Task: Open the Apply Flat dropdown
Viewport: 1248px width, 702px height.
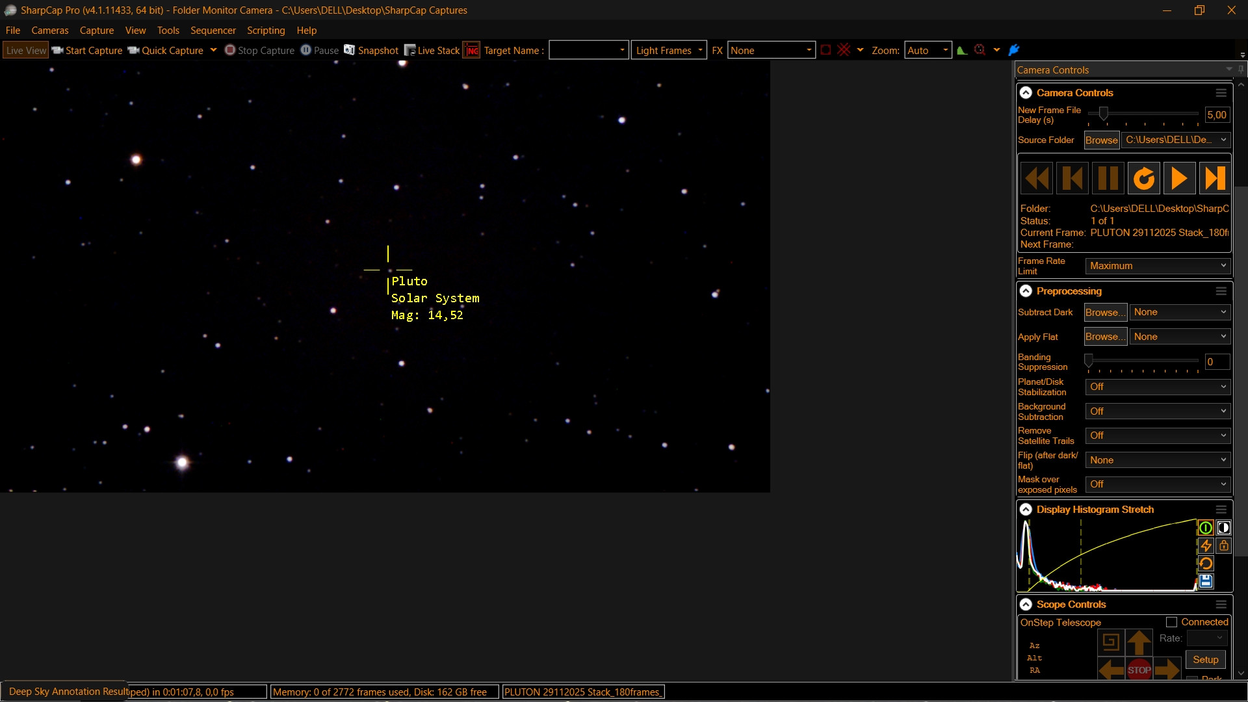Action: click(1180, 337)
